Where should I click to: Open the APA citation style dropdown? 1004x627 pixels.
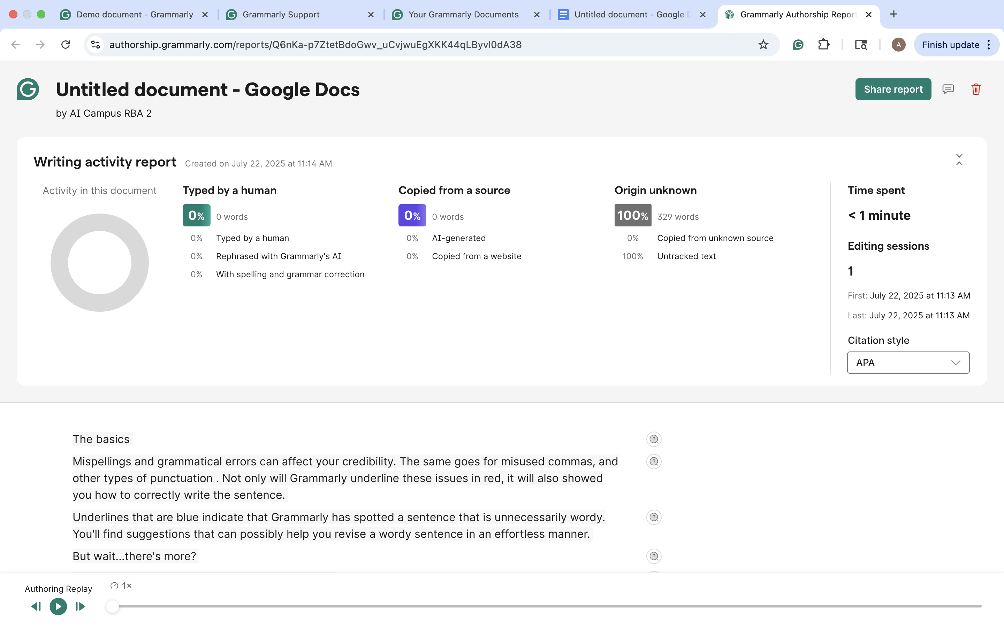[908, 362]
